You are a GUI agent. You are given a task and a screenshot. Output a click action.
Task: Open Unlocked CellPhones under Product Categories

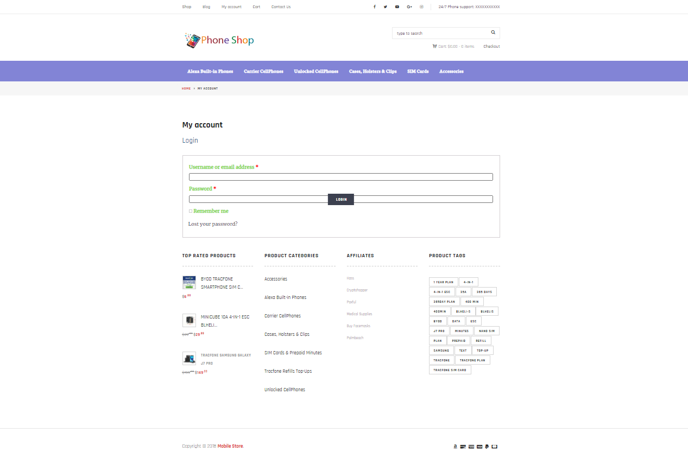(x=285, y=390)
